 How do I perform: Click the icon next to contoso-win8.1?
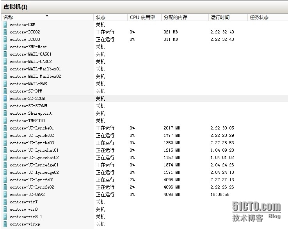(x=5, y=217)
